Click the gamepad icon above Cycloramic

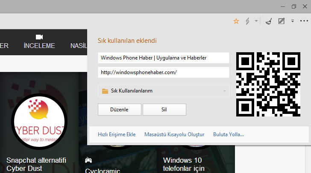click(88, 160)
